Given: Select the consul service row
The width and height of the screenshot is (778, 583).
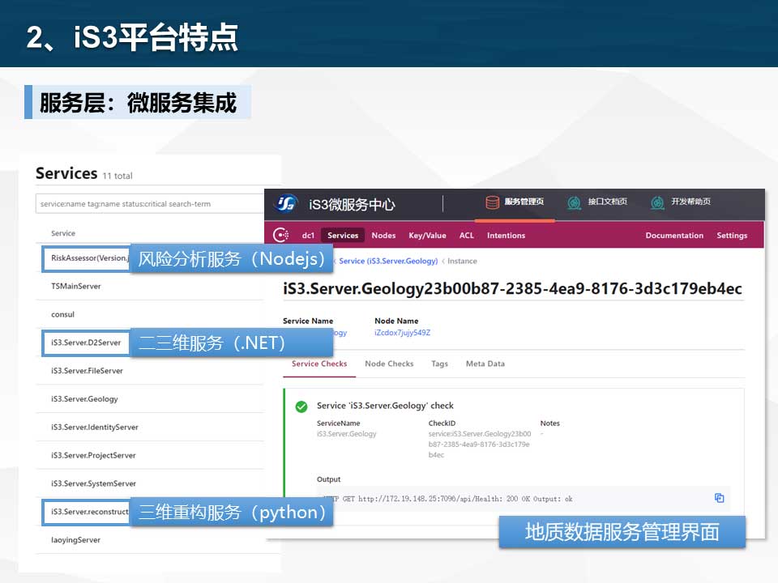Looking at the screenshot, I should 150,314.
